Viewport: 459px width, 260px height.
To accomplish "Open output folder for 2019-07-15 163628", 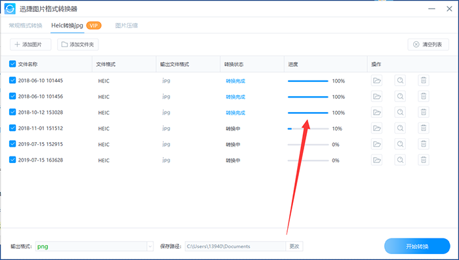I will pyautogui.click(x=377, y=160).
